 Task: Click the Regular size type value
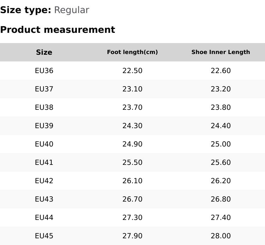71,10
